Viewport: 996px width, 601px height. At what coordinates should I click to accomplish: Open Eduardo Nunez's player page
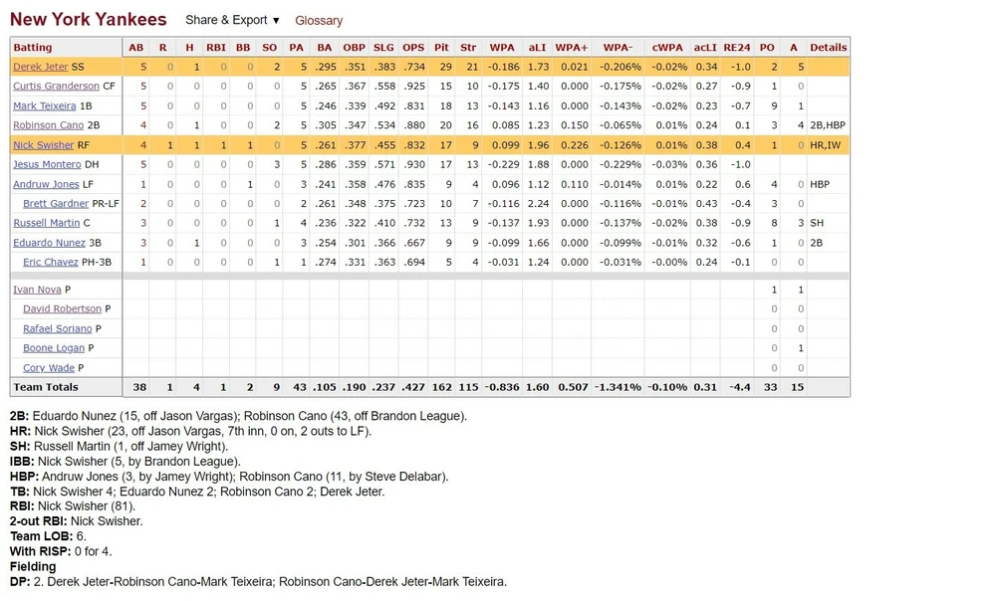pyautogui.click(x=48, y=242)
